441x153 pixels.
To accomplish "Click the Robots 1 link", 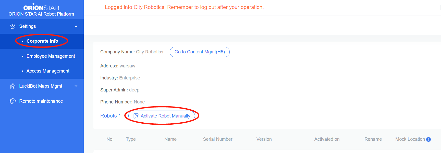I will tap(111, 115).
